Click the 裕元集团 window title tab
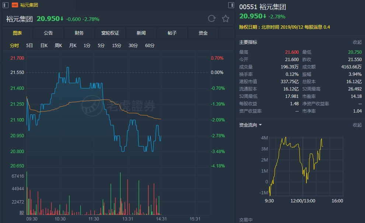The image size is (365, 223). coord(29,5)
